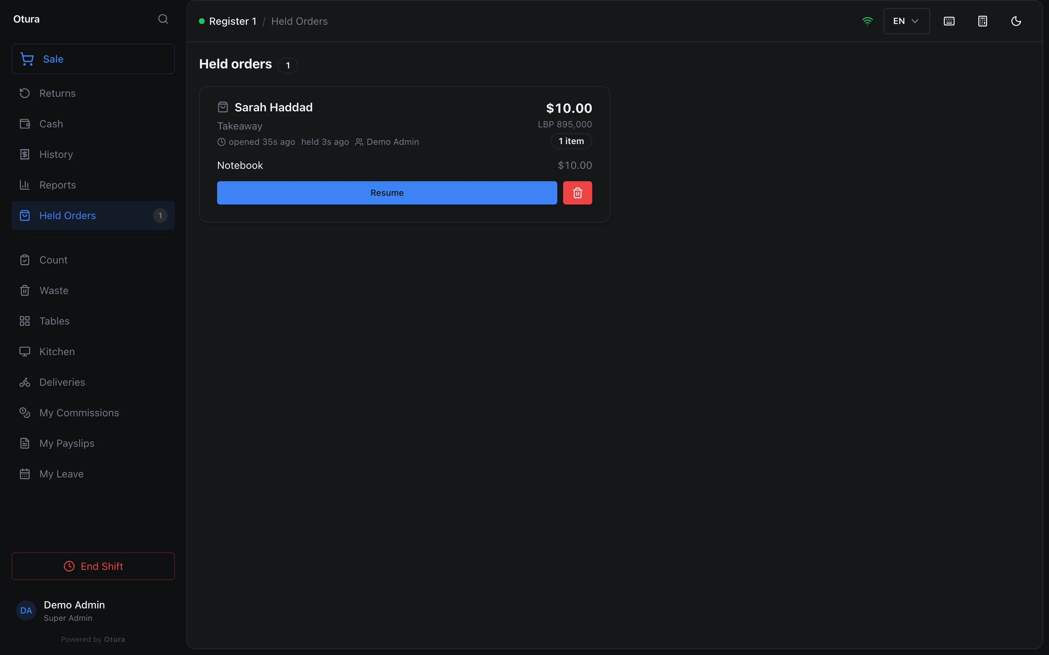Click the clock icon beside opened 35s ago
Viewport: 1049px width, 655px height.
(221, 142)
